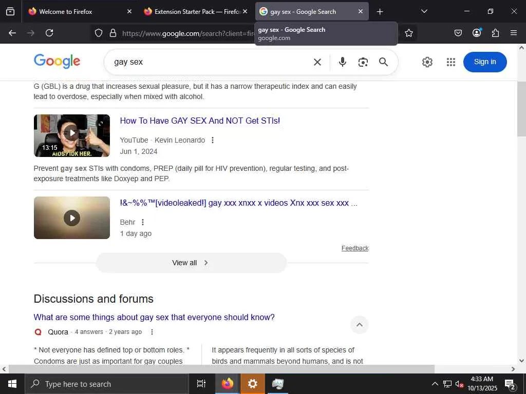526x394 pixels.
Task: Open Settings app from taskbar
Action: 252,384
